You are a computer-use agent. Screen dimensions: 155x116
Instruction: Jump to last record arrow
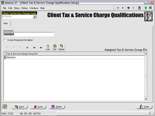(x=41, y=48)
